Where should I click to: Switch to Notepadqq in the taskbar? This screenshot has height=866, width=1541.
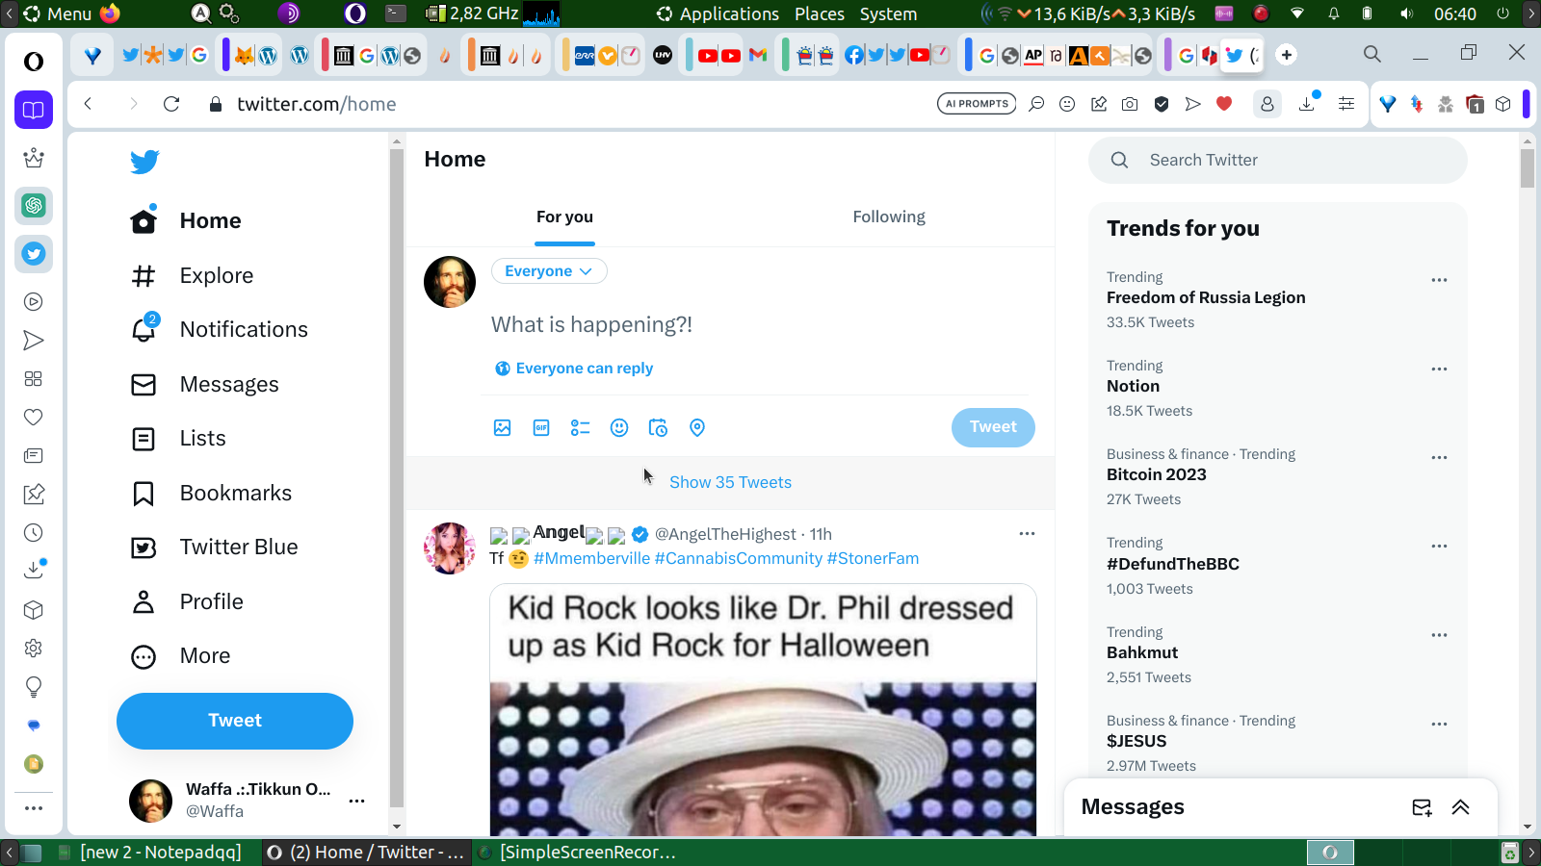pyautogui.click(x=150, y=853)
